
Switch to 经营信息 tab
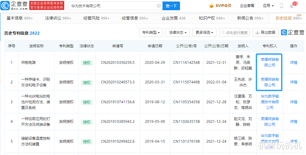point(135,18)
